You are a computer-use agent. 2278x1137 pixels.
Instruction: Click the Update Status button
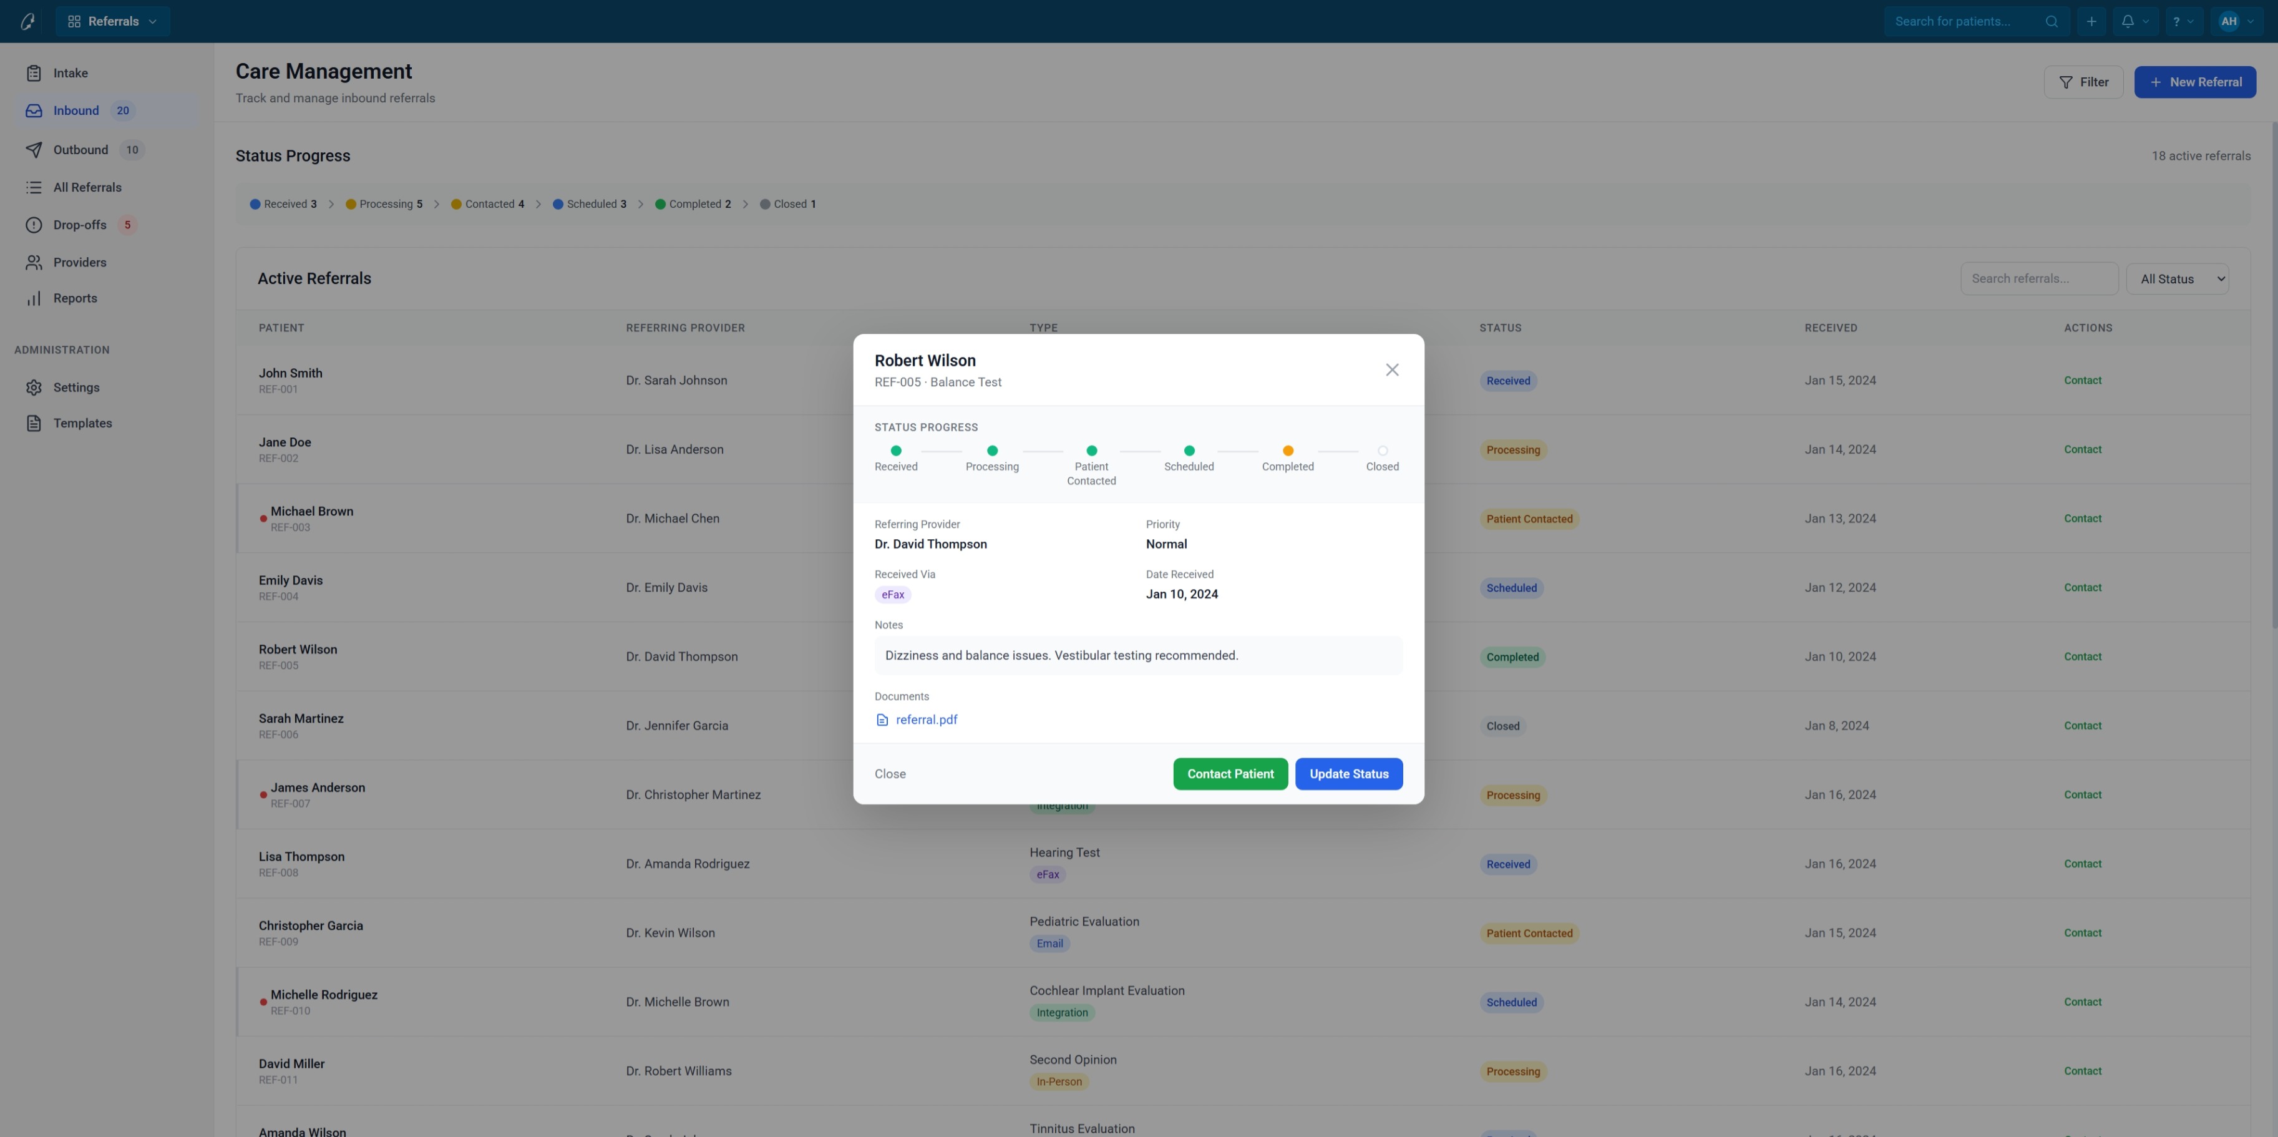pyautogui.click(x=1348, y=774)
